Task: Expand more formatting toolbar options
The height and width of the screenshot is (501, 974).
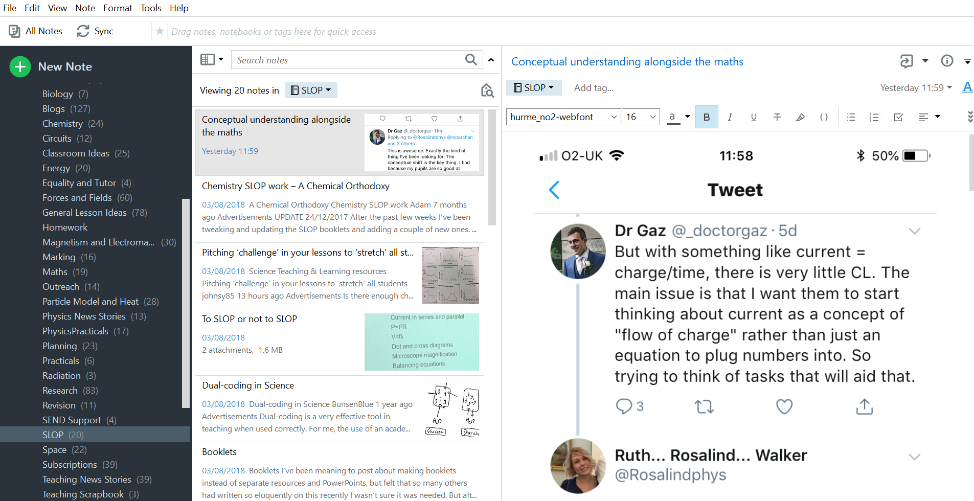Action: (969, 117)
